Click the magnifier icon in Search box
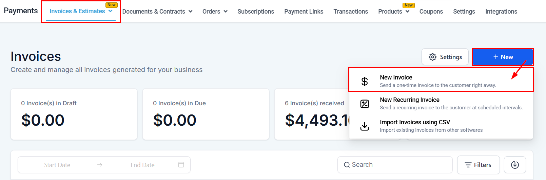Image resolution: width=546 pixels, height=180 pixels. coord(347,165)
